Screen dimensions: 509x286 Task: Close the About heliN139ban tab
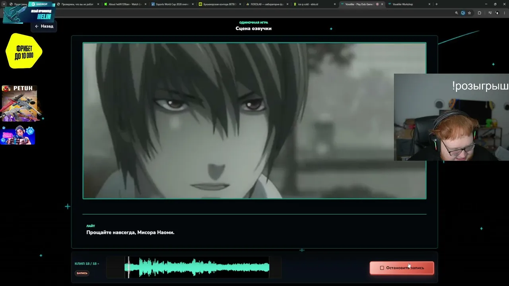(146, 4)
